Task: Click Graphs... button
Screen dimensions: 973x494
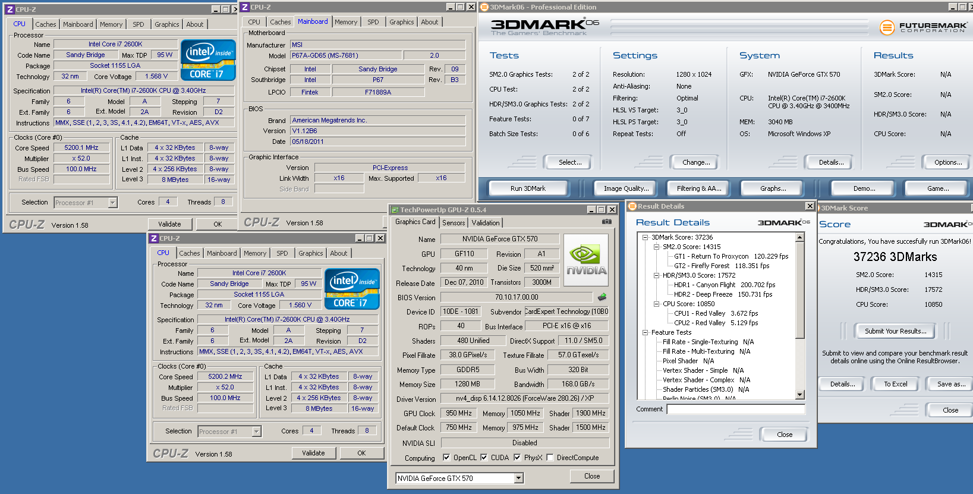Action: click(773, 188)
